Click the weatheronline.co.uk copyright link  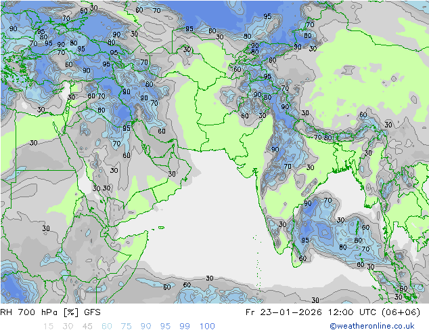372,326
